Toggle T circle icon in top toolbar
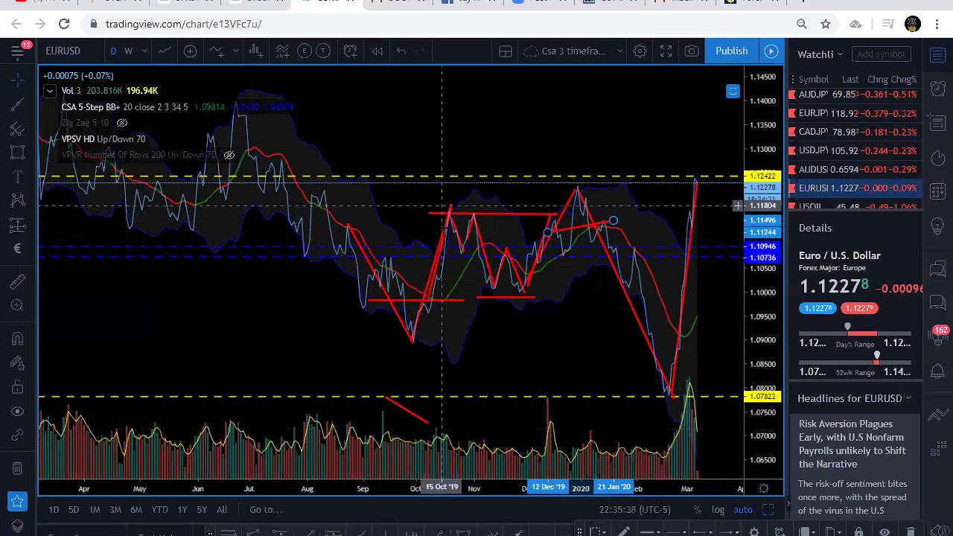Image resolution: width=953 pixels, height=536 pixels. [x=323, y=51]
